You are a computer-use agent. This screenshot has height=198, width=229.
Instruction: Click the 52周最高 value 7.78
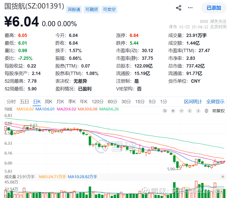pyautogui.click(x=32, y=81)
